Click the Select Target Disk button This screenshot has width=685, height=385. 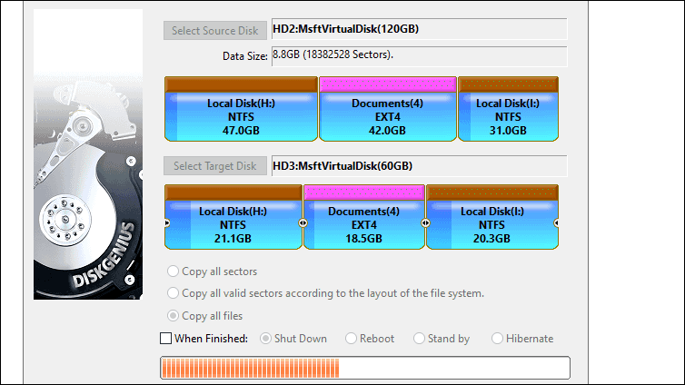[215, 166]
